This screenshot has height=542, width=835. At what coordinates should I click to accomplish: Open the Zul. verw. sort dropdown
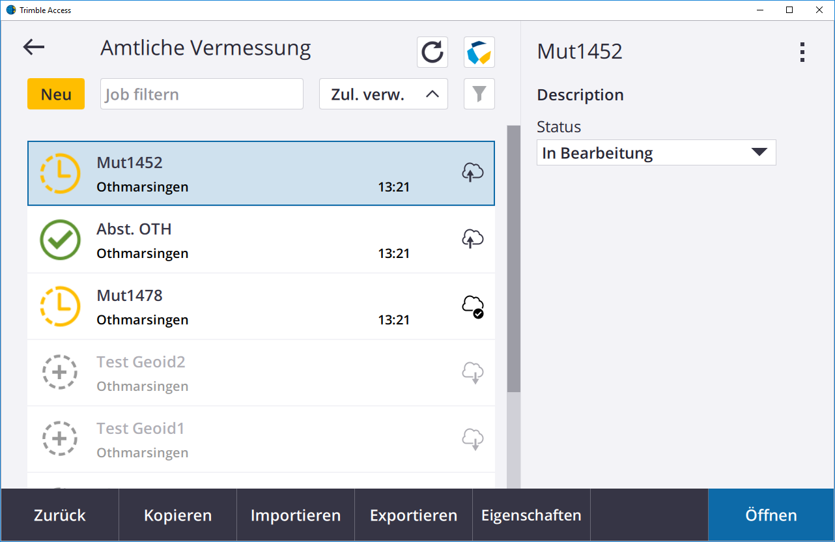[384, 94]
